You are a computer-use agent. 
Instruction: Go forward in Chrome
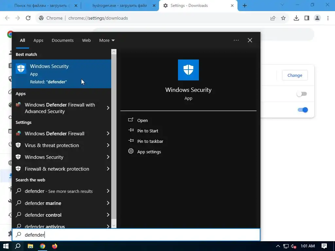tap(18, 18)
